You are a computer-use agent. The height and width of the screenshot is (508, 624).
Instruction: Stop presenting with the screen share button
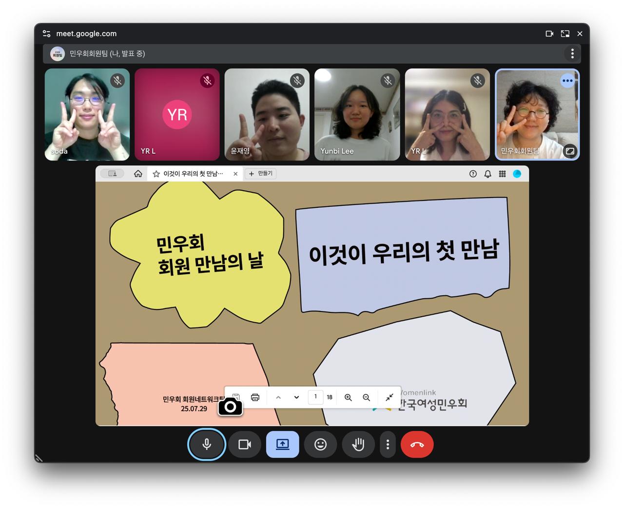[282, 444]
